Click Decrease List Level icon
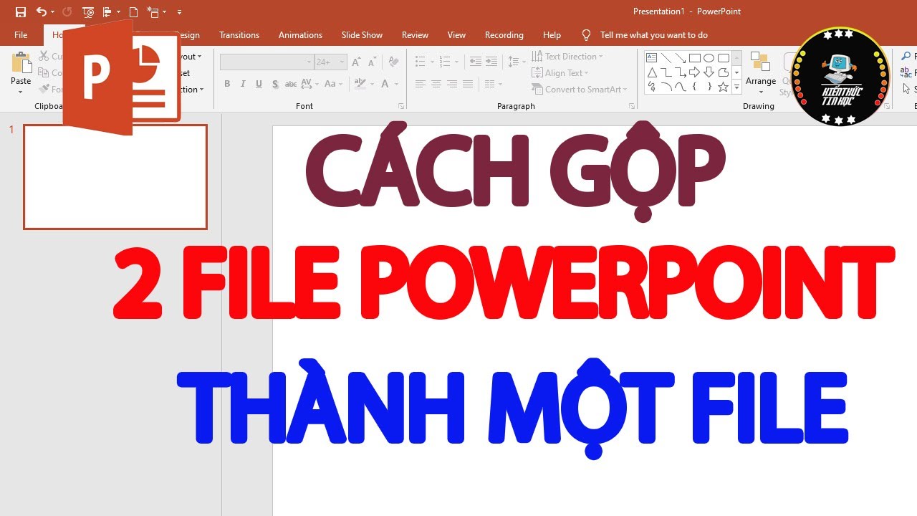The image size is (917, 516). coord(475,62)
